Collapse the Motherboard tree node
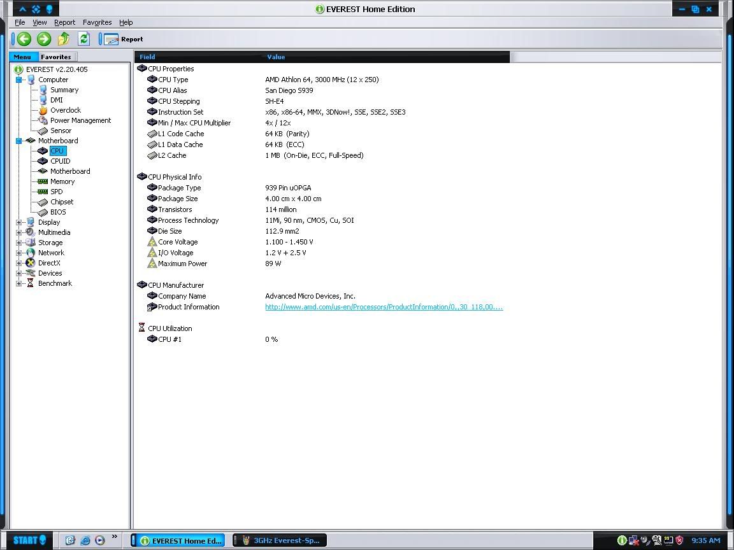 tap(19, 141)
